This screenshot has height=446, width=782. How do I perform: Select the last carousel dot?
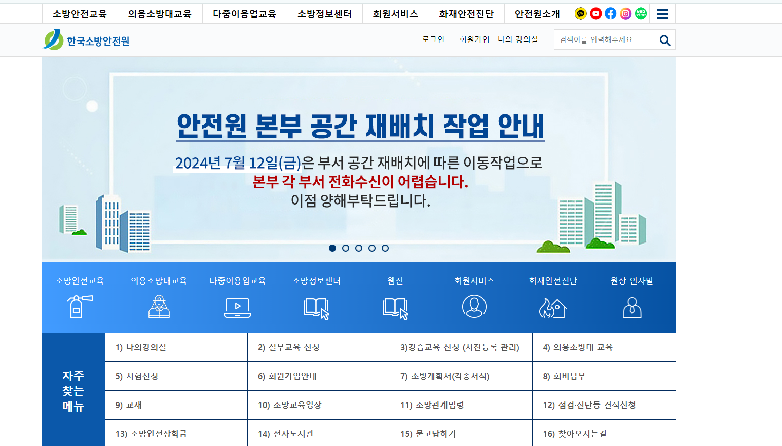[x=385, y=248]
